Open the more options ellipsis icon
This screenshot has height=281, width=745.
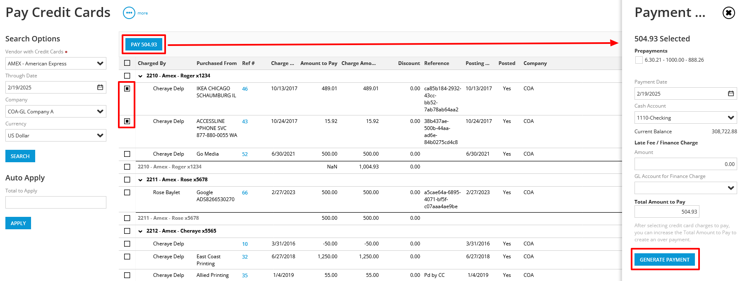(x=129, y=13)
